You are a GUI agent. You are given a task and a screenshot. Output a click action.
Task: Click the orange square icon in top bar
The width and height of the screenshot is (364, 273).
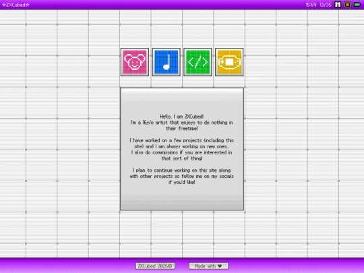[348, 5]
